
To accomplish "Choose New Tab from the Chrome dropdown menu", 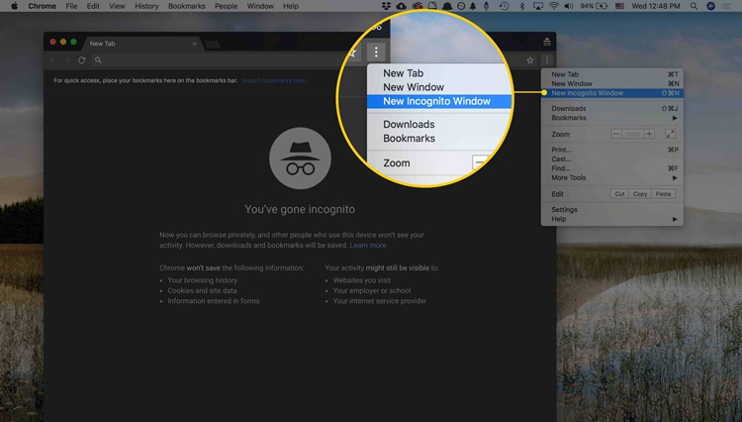I will tap(611, 74).
